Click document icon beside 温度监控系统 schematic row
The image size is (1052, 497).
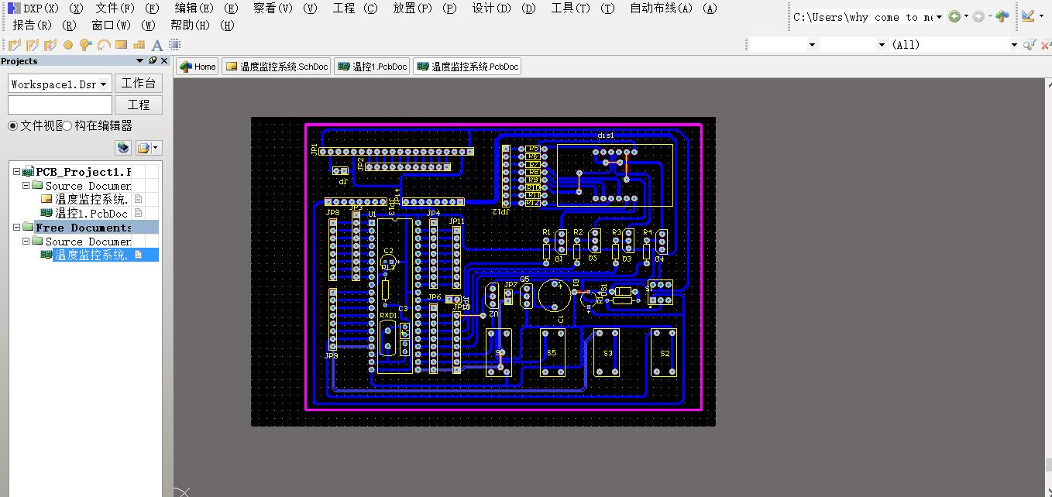(x=139, y=199)
